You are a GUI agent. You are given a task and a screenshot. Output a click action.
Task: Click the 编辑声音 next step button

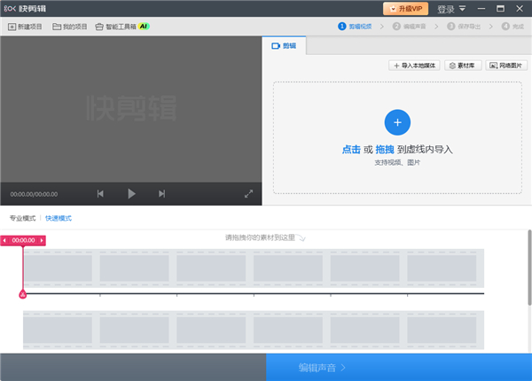[x=397, y=367]
